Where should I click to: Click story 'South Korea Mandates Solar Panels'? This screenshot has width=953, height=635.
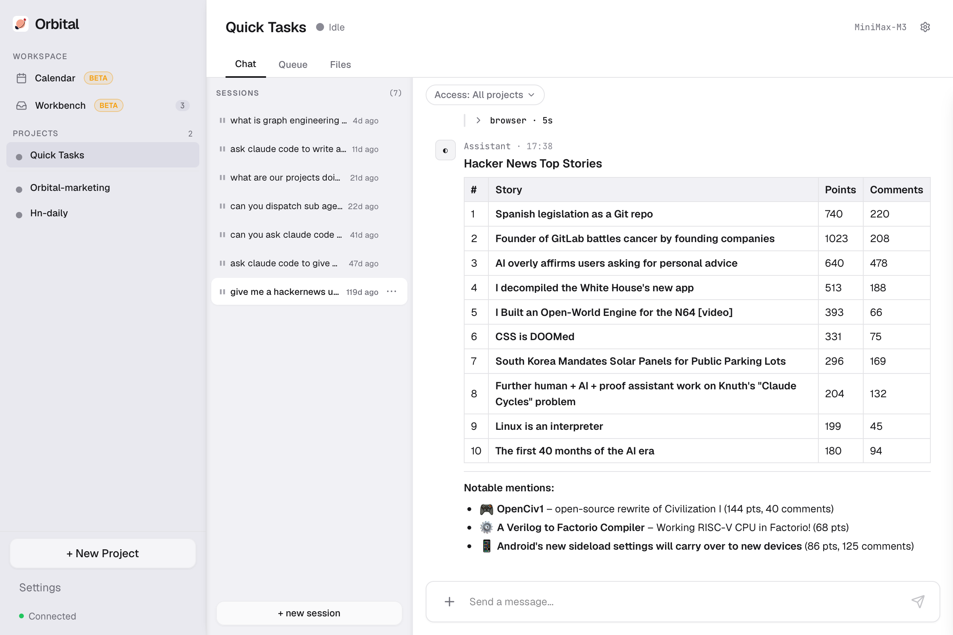coord(640,361)
